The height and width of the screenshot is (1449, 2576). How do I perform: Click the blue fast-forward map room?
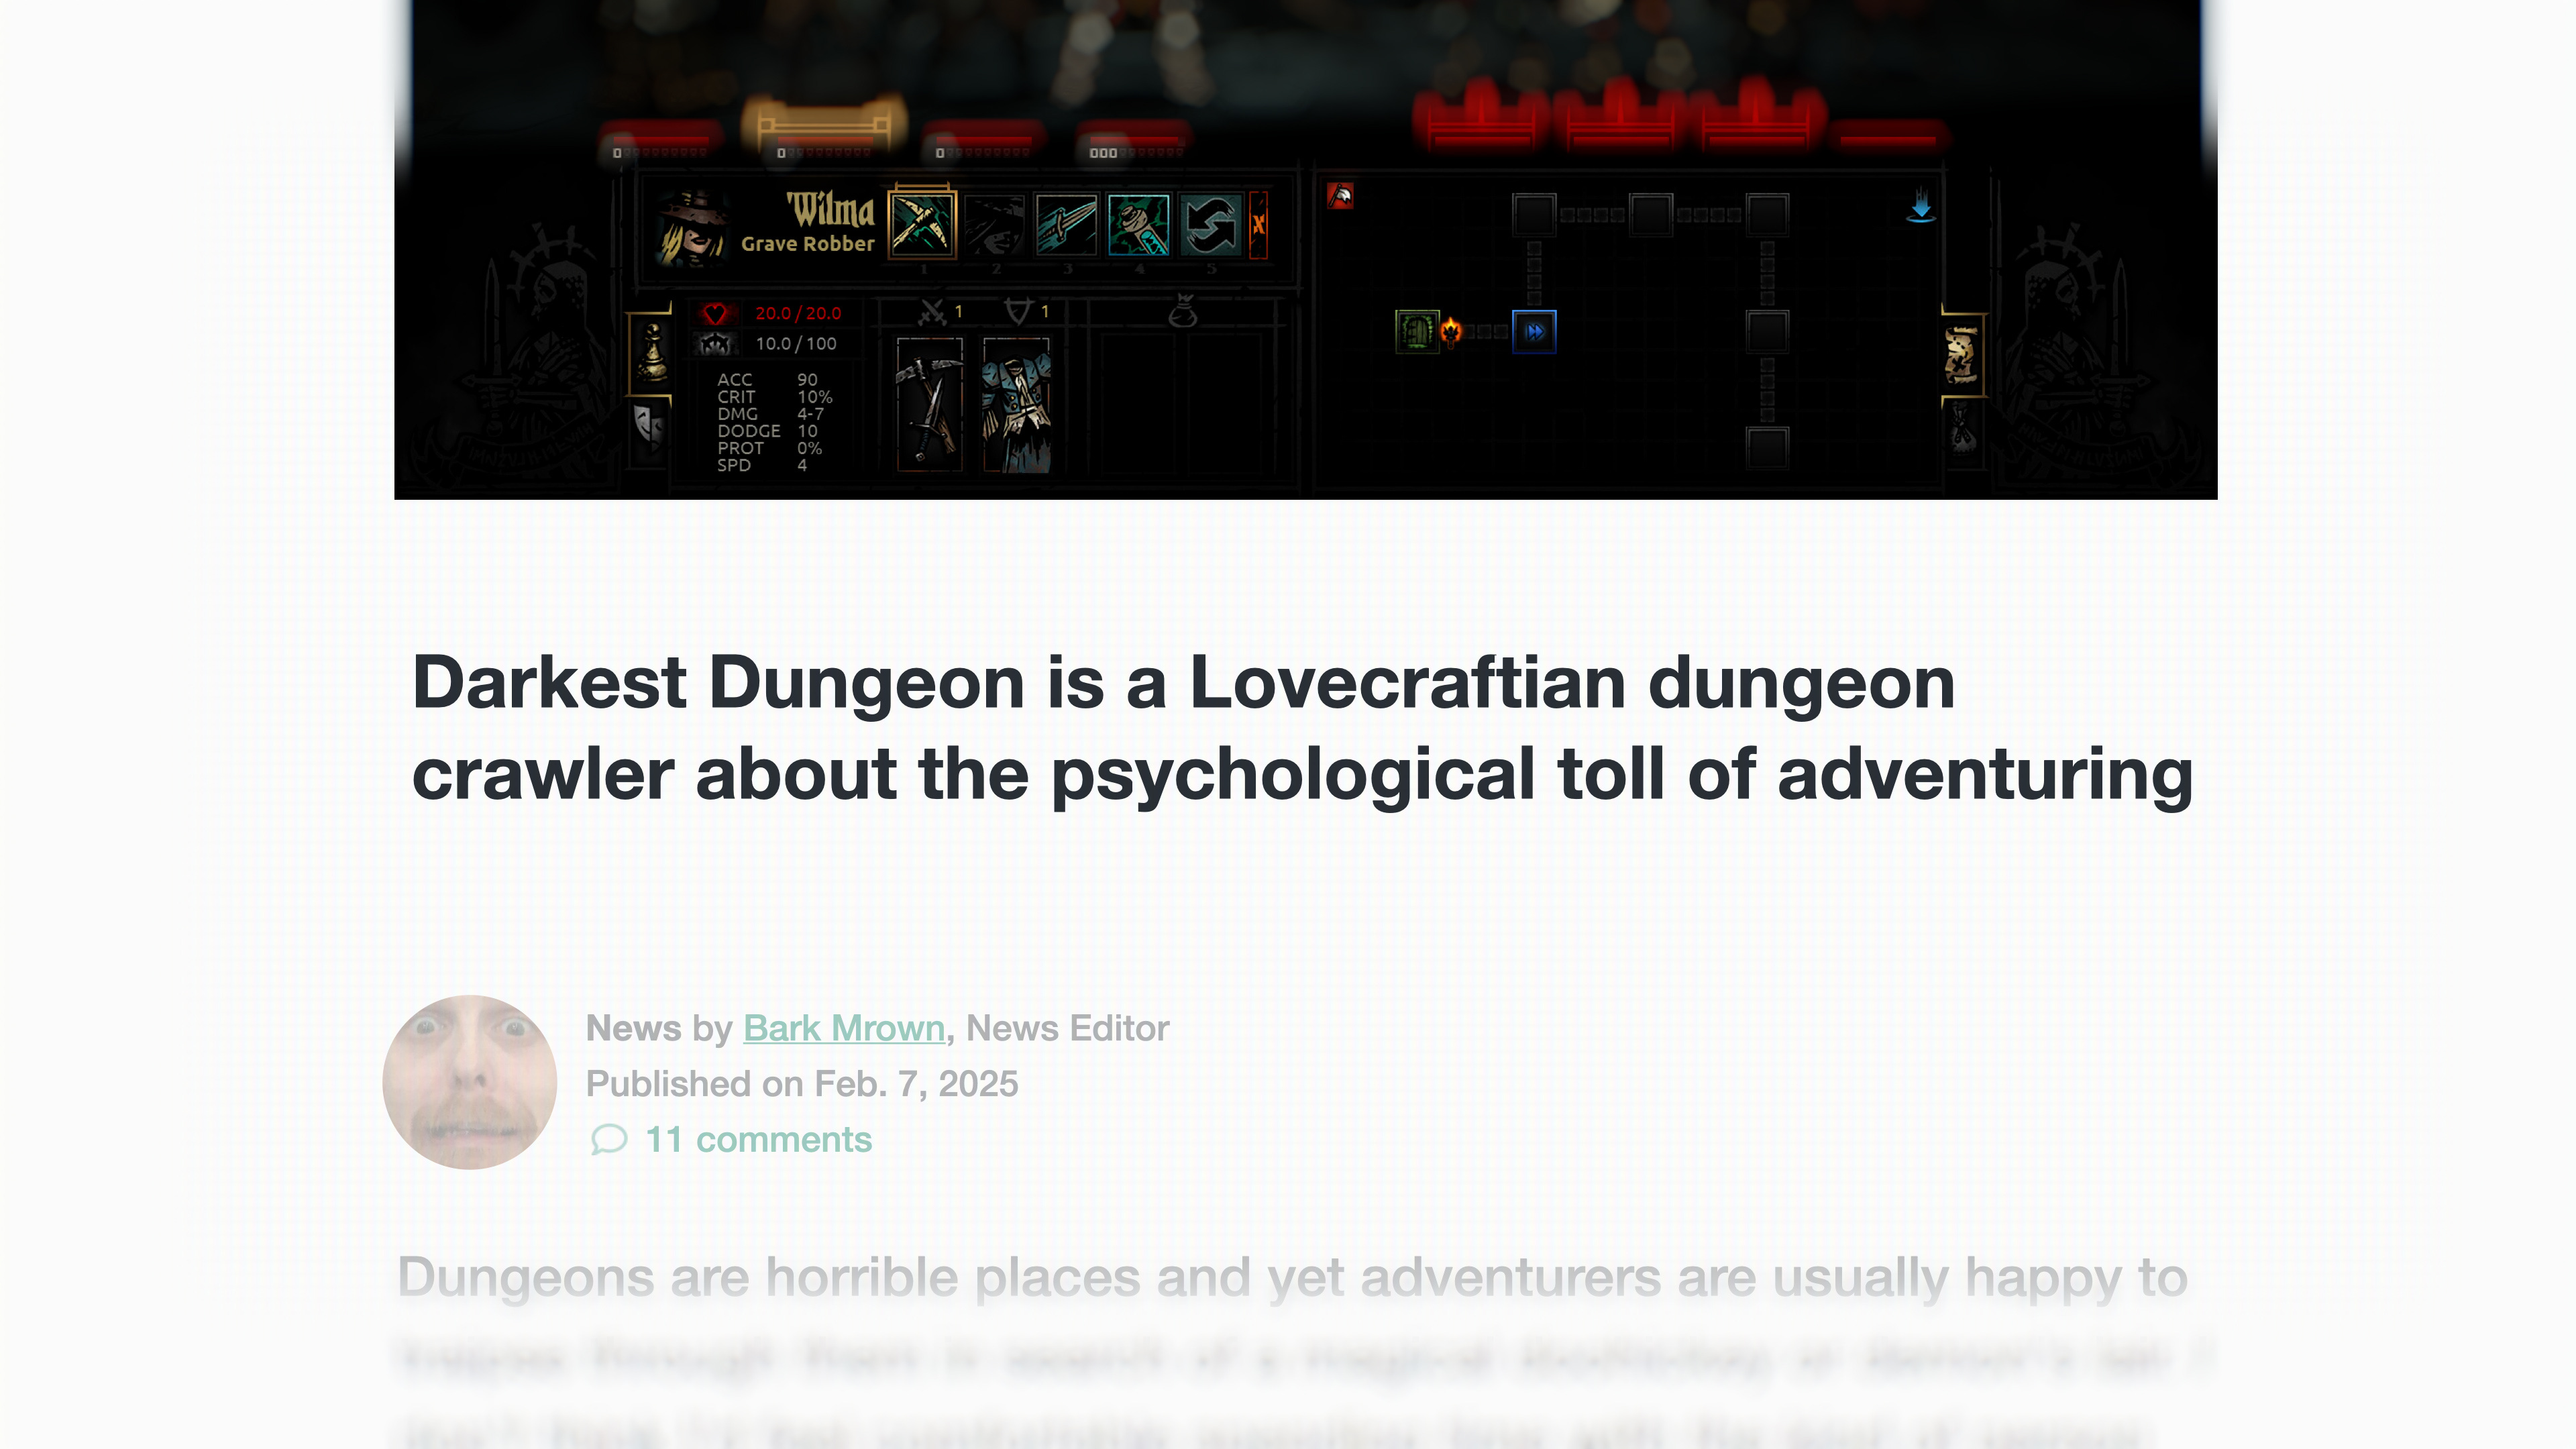tap(1534, 332)
